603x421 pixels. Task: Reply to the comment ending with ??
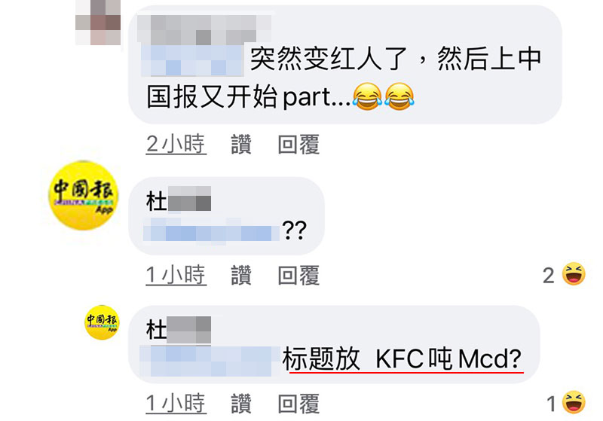(x=298, y=275)
